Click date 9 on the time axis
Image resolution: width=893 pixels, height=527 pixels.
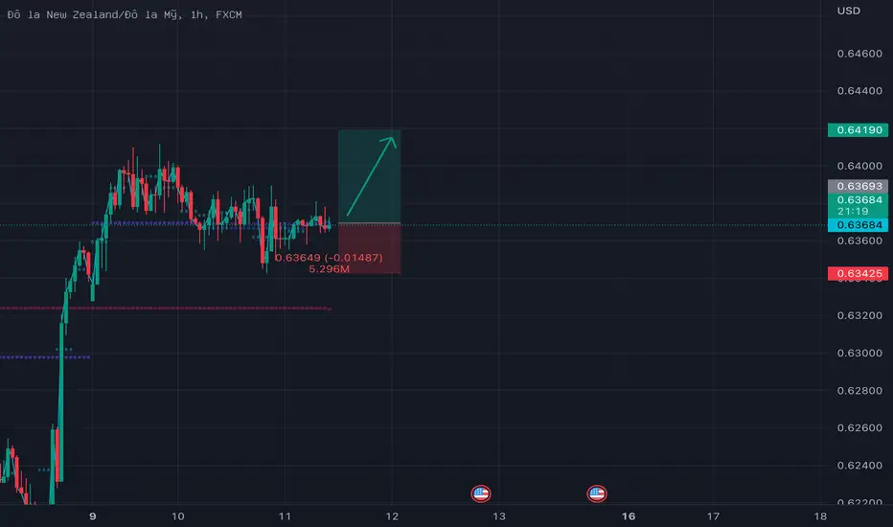pos(93,516)
